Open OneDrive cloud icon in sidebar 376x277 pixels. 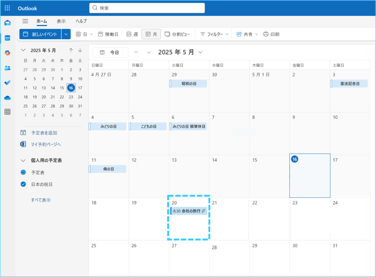point(7,98)
